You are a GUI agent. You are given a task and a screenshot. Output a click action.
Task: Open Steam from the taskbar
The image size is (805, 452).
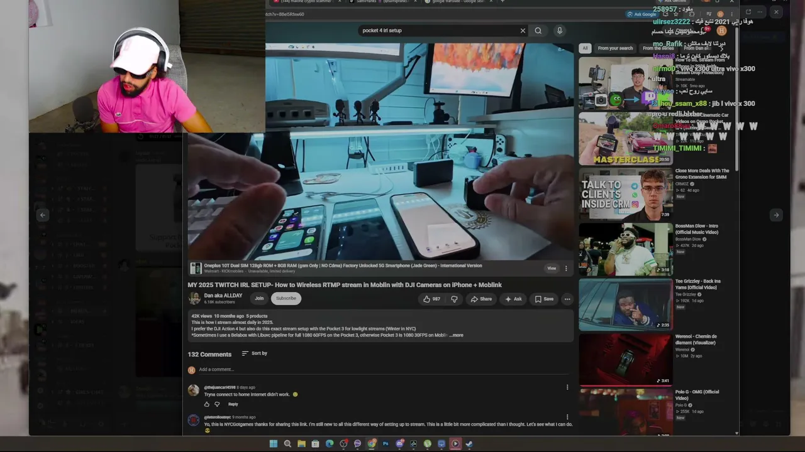click(469, 444)
